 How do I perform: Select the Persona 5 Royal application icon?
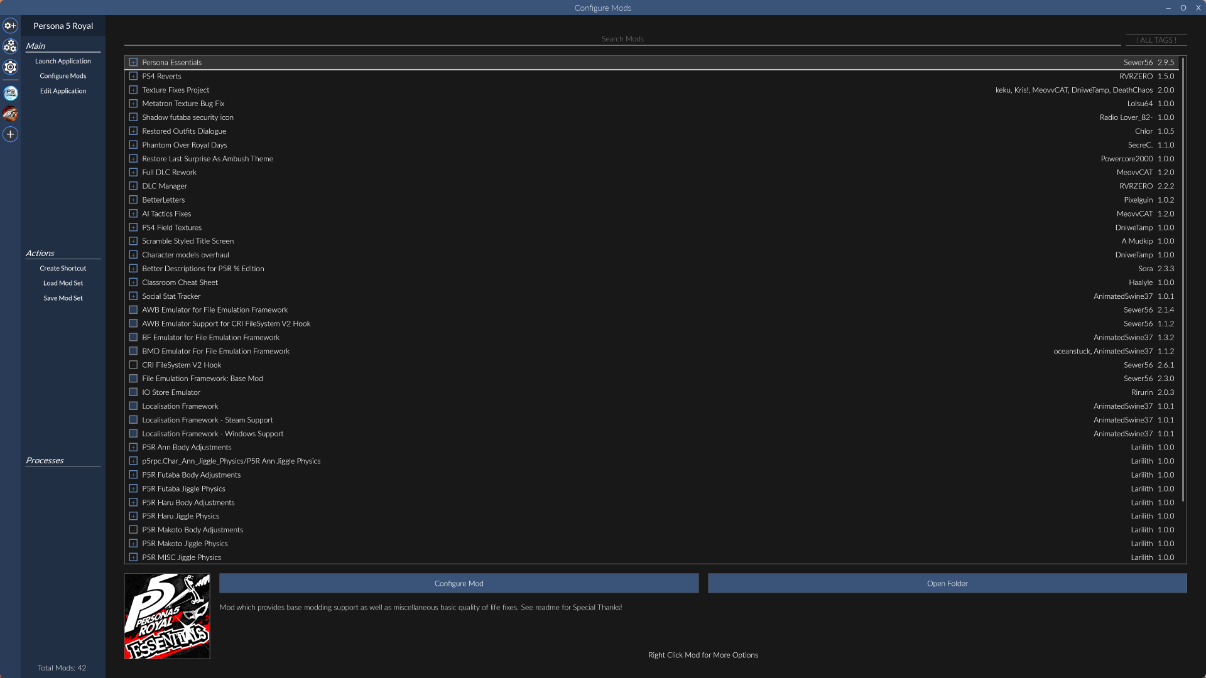10,114
